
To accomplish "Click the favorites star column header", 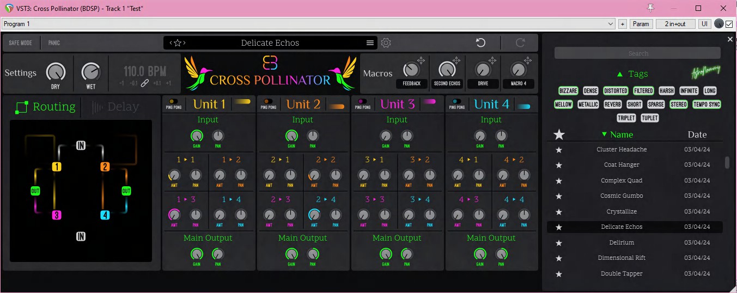I will (559, 135).
